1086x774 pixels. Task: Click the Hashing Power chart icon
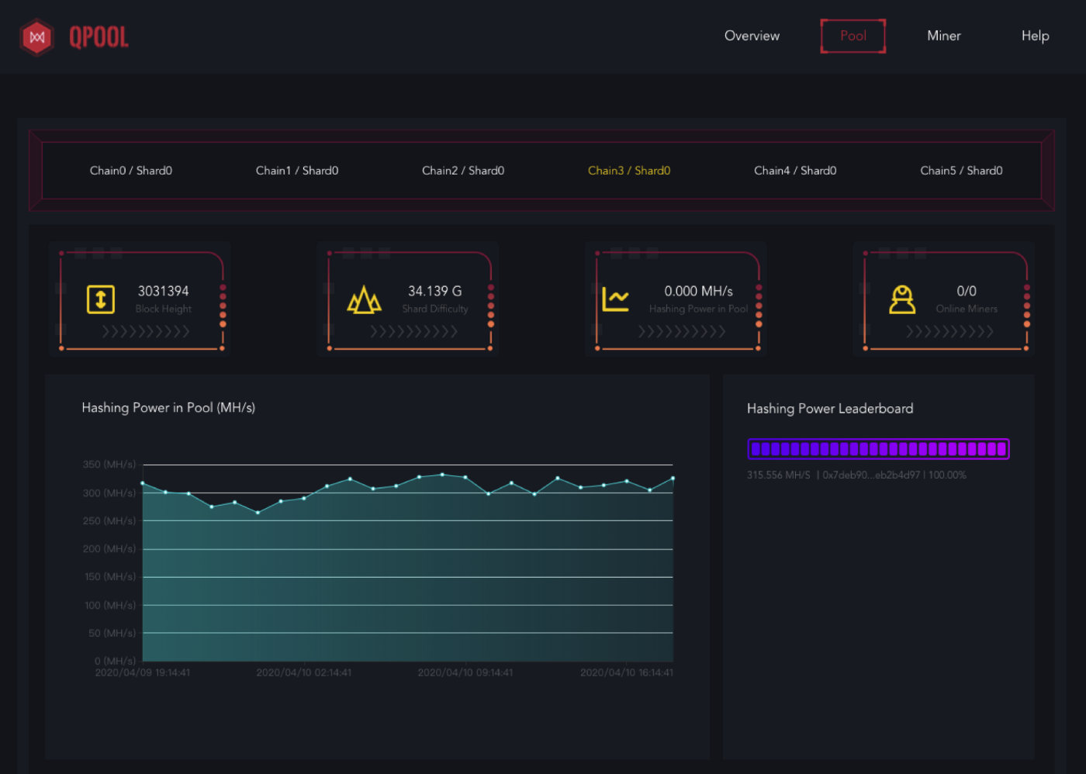point(615,299)
